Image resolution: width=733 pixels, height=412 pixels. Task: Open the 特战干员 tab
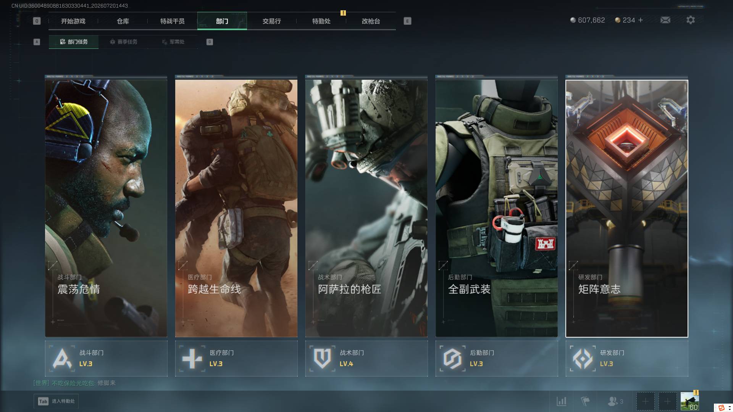172,21
